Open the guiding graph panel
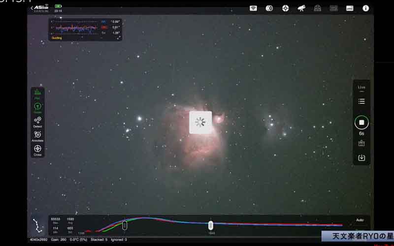Viewport: 394px width, 246px height. point(85,29)
